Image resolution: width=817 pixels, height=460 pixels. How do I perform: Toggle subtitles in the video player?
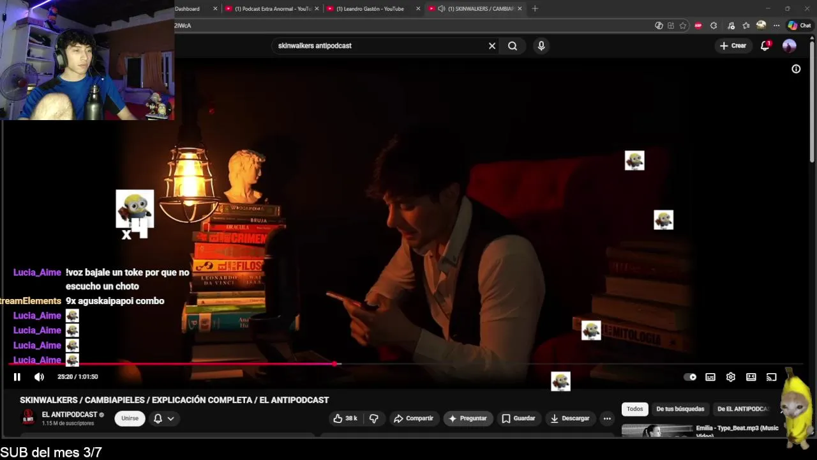coord(710,377)
